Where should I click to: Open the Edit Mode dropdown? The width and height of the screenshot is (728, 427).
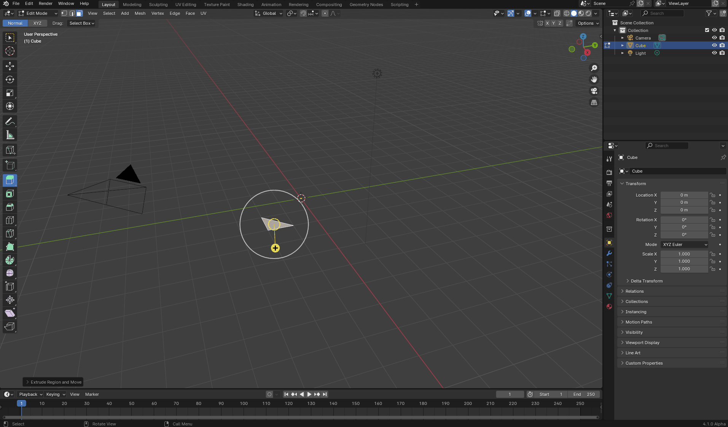(38, 13)
